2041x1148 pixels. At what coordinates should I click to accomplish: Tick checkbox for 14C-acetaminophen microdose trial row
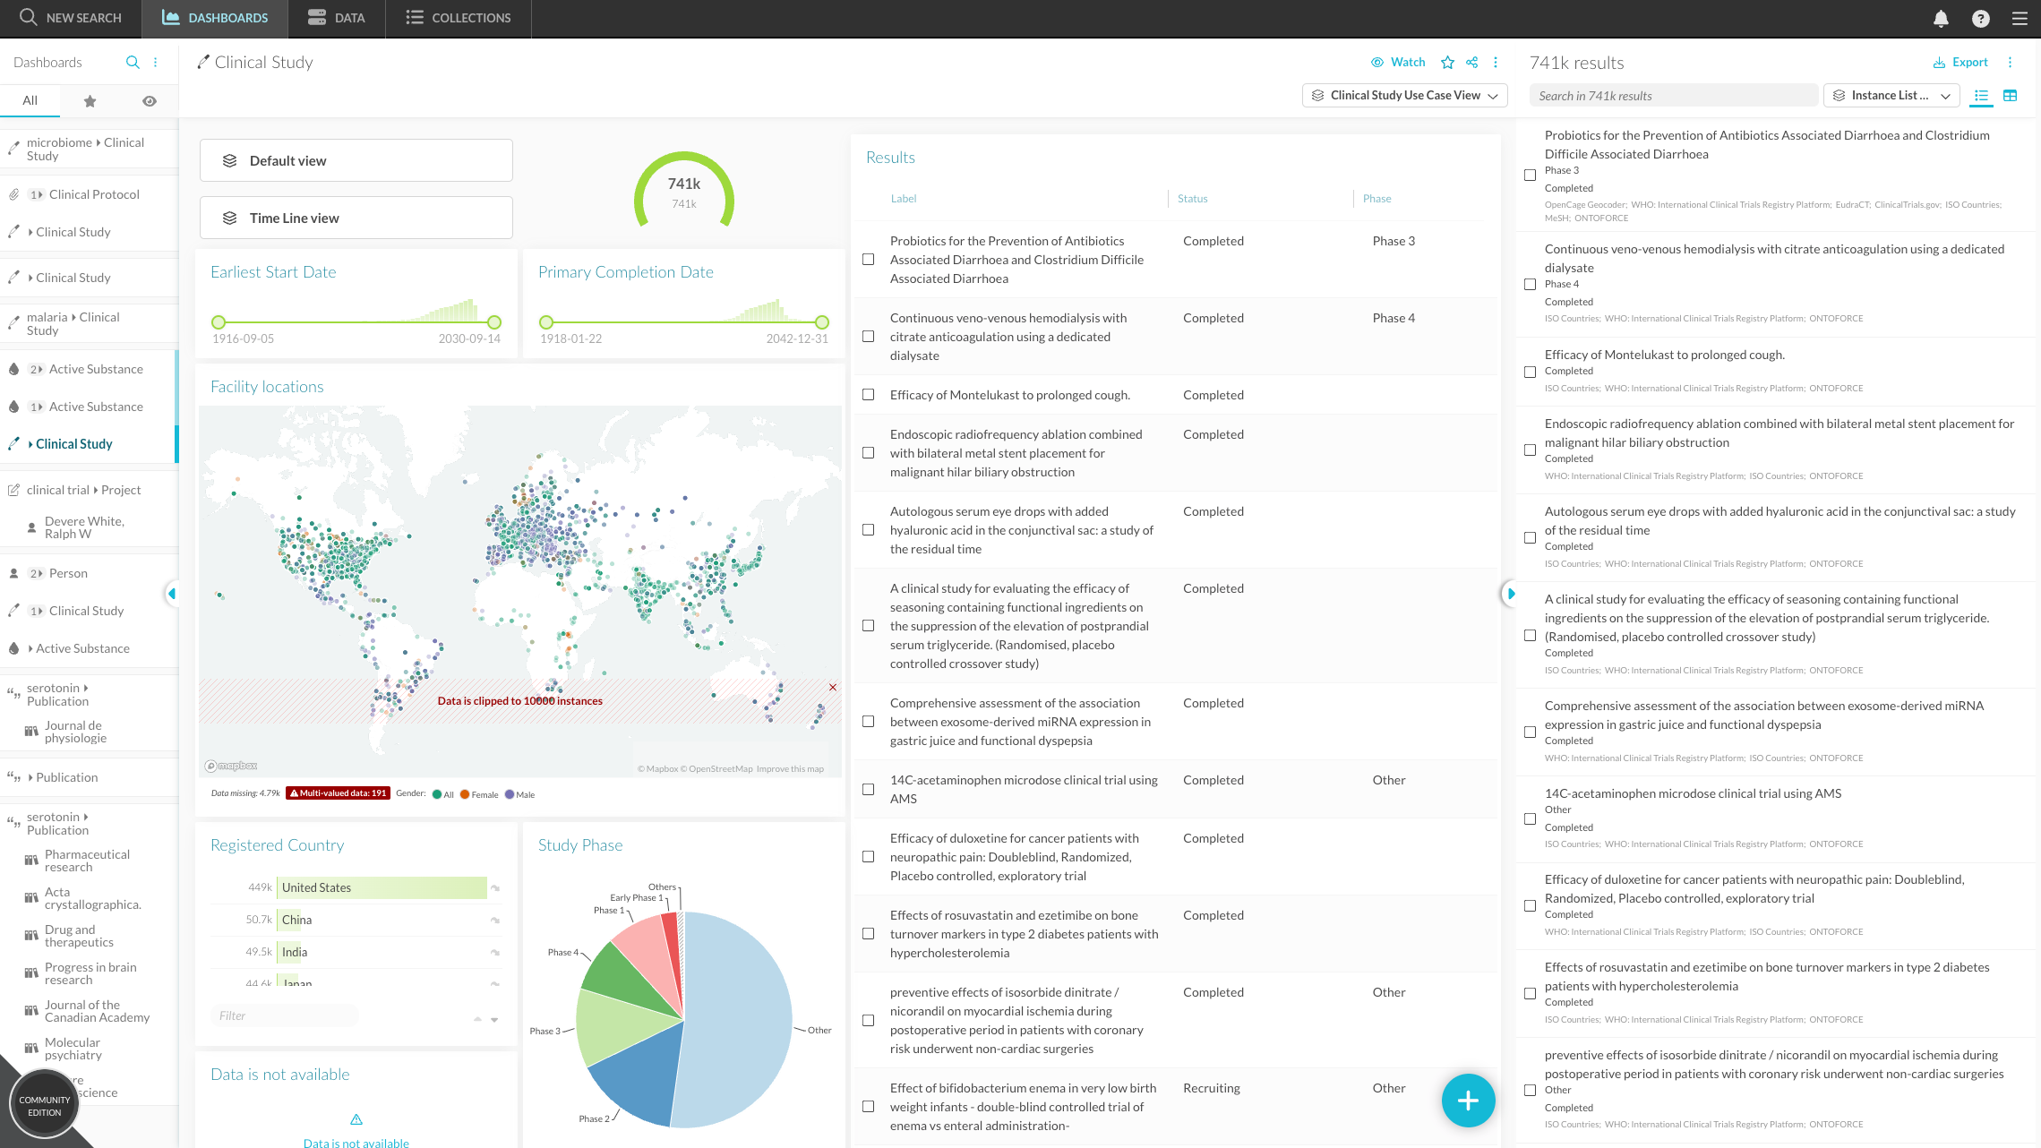tap(868, 790)
